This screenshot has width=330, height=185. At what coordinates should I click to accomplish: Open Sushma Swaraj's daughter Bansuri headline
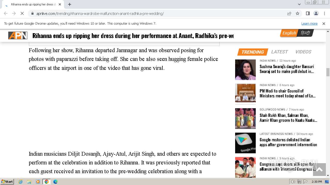[x=287, y=69]
